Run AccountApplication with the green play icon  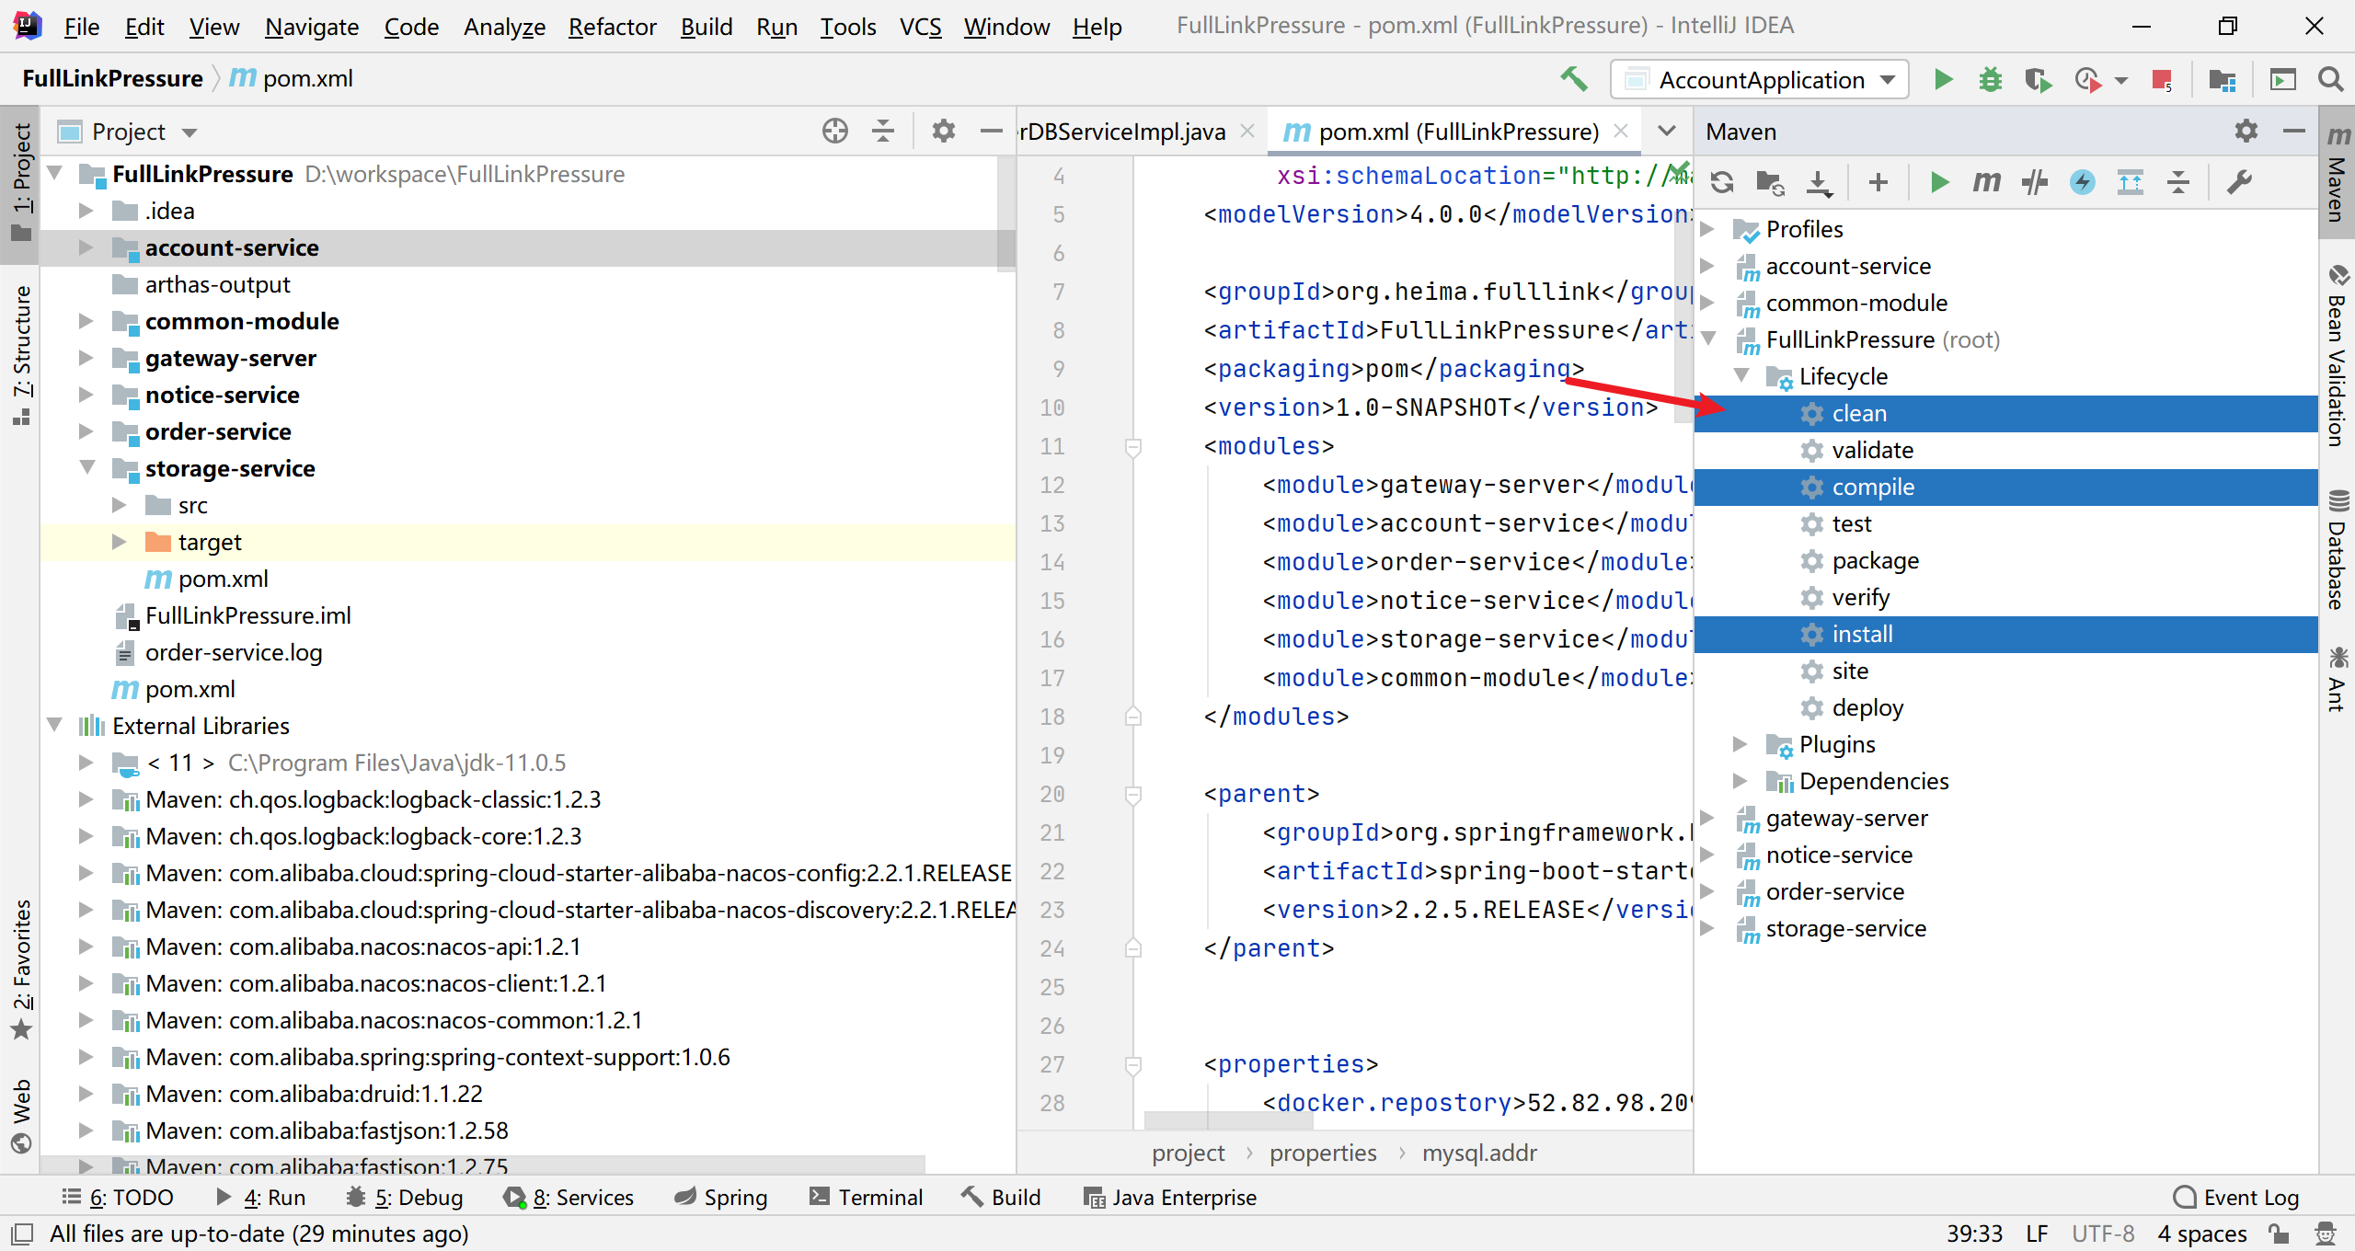pyautogui.click(x=1943, y=80)
